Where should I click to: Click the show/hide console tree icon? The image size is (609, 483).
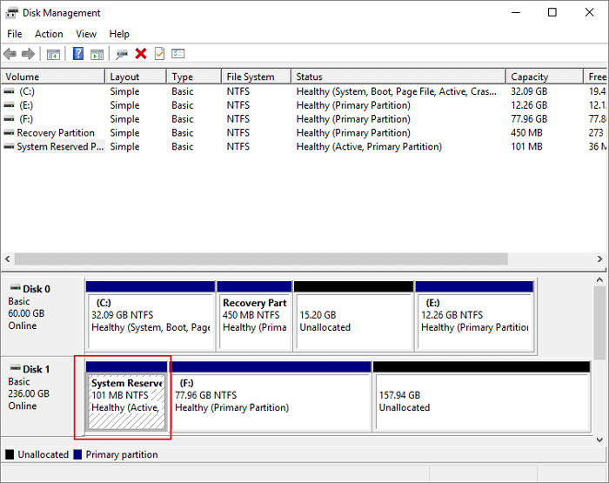[x=53, y=54]
